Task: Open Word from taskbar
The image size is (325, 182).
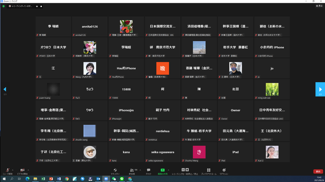Action: tap(59, 179)
